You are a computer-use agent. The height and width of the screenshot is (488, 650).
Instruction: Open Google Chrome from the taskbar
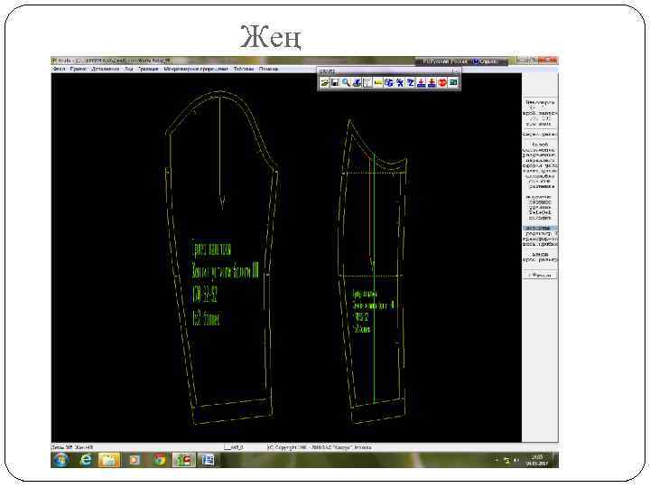(x=159, y=460)
